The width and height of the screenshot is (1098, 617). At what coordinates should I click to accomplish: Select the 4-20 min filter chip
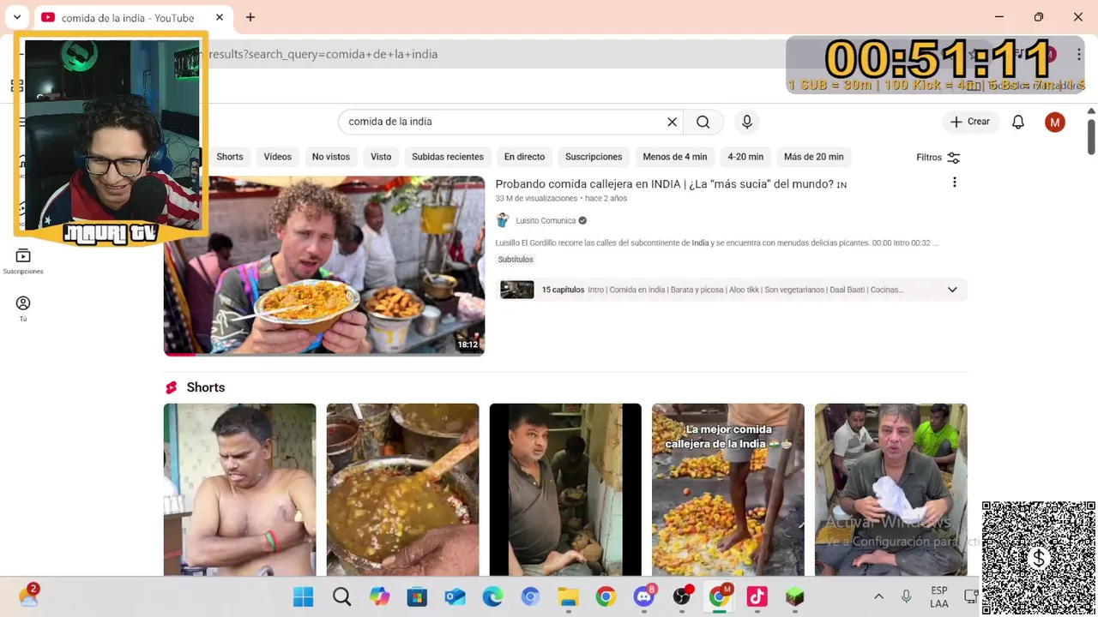[745, 157]
